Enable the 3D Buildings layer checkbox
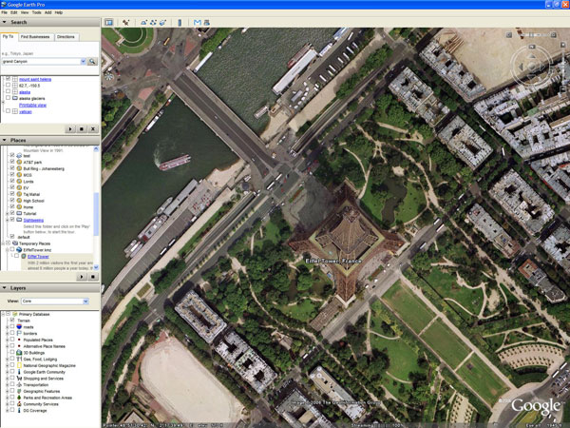Viewport: 570px width, 428px height. [12, 353]
